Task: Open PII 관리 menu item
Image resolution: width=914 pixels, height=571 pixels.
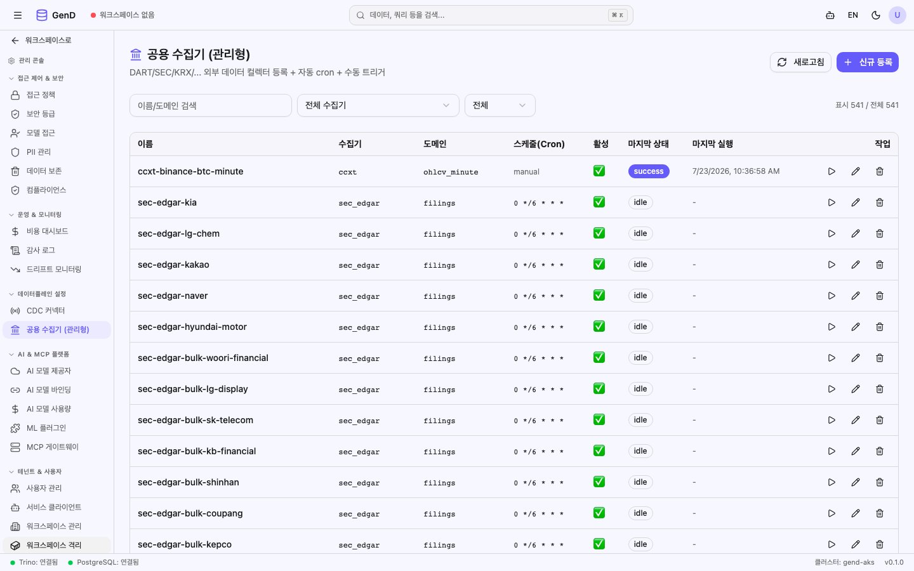Action: (57, 152)
